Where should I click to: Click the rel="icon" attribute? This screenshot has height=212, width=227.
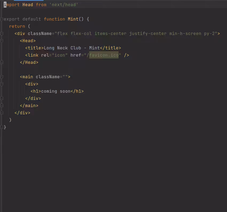54,55
